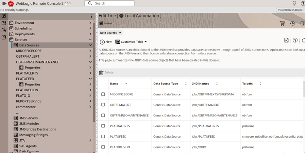Click the New data source button
Screen dimensions: 306x153
coord(106,42)
